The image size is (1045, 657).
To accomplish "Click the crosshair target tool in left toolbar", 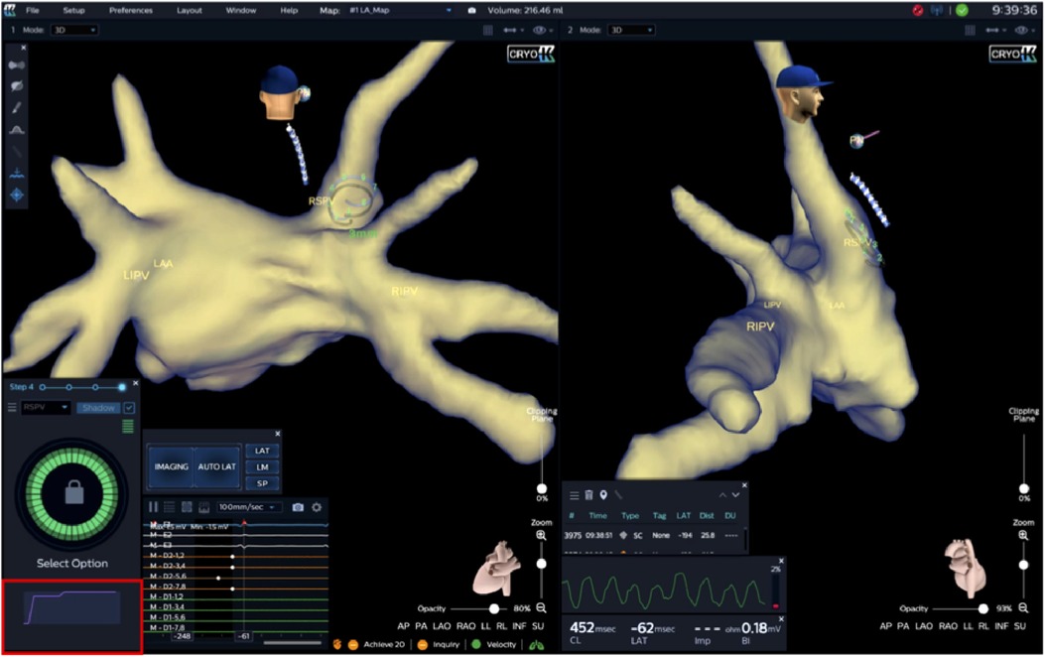I will click(x=17, y=196).
